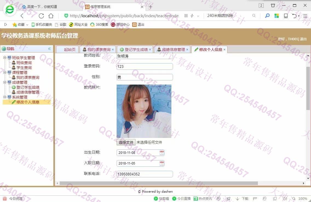311x202 pixels.
Task: Open the colorful apps grid icon
Action: pos(277,16)
